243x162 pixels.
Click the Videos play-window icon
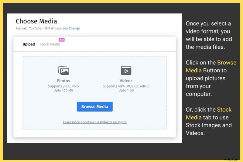[x=126, y=71]
